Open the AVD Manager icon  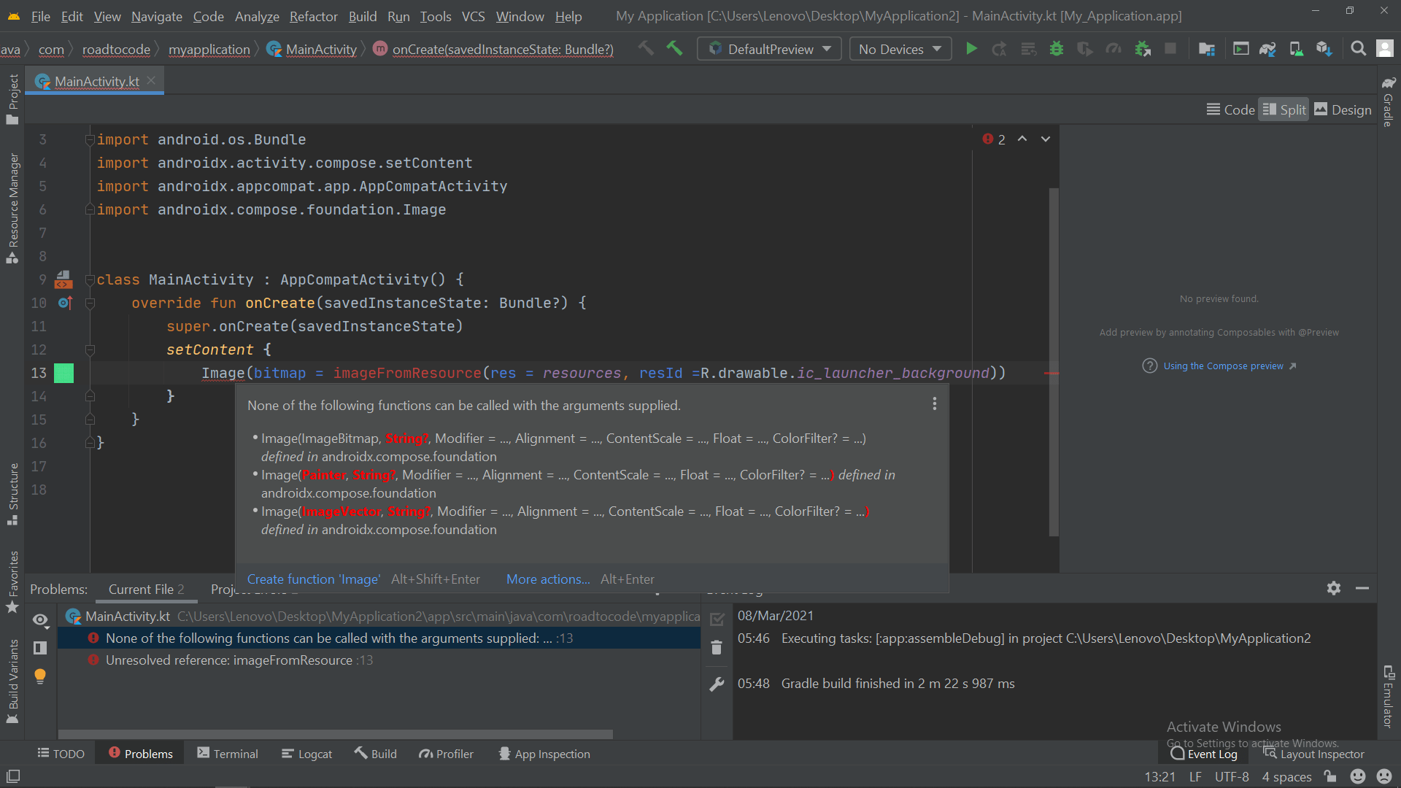1296,49
